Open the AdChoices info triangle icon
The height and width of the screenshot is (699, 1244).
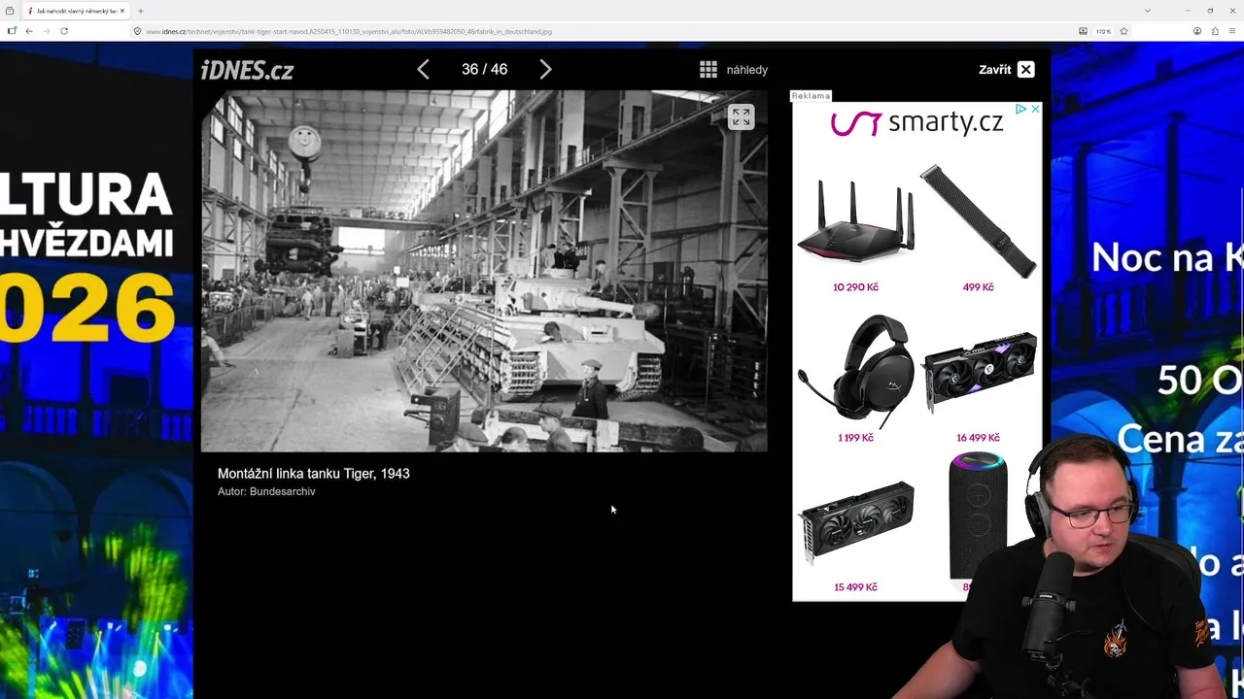1021,109
